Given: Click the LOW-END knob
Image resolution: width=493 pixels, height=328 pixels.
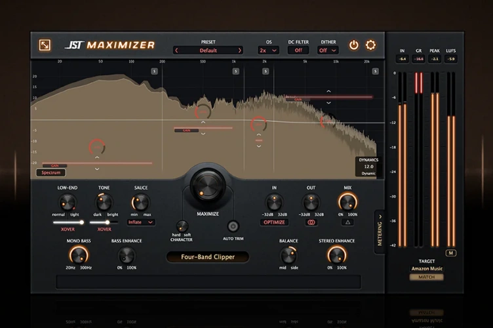Looking at the screenshot, I should 68,202.
